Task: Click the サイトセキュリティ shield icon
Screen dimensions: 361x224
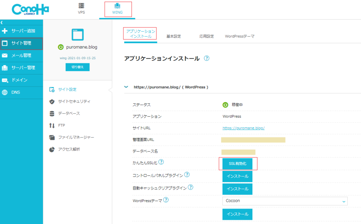Action: tap(52, 102)
